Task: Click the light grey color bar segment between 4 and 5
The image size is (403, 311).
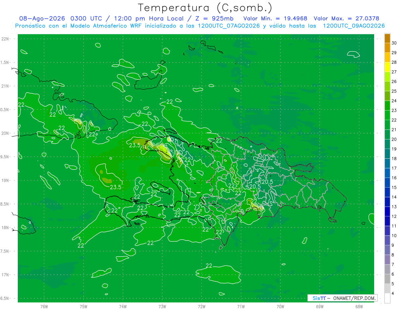Action: 387,289
